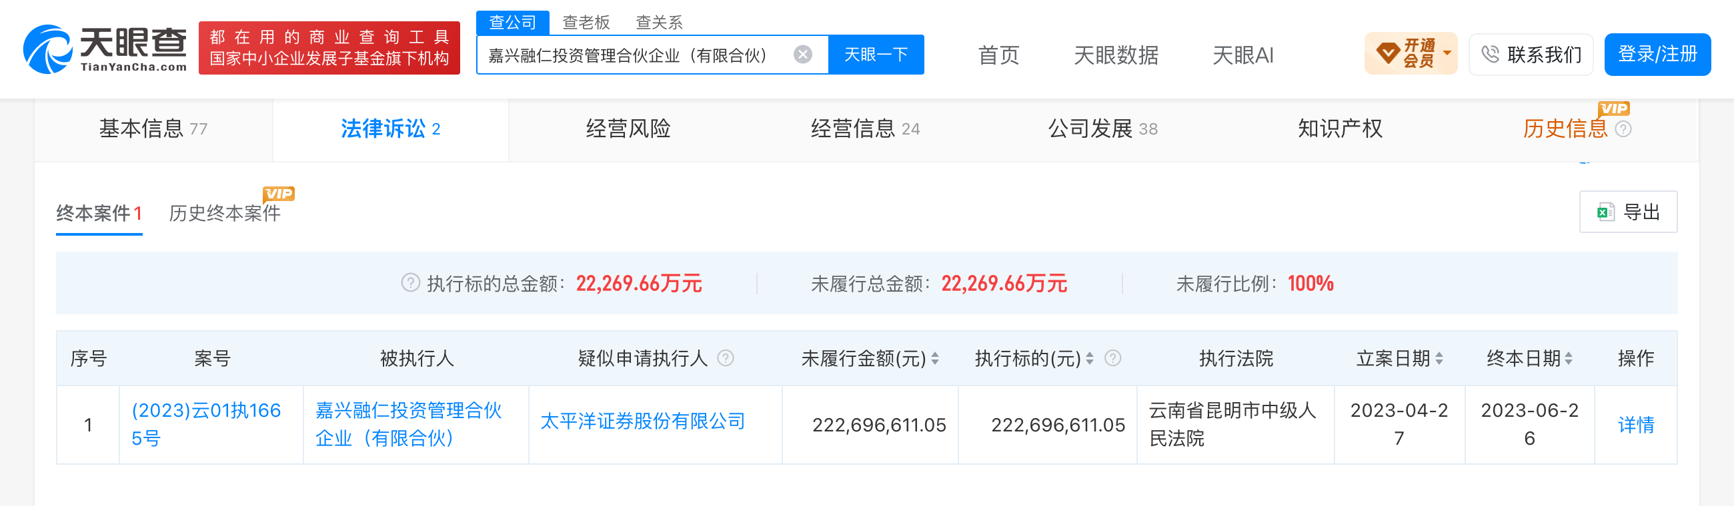
Task: Click the red slogan banner beside logo
Action: (x=329, y=48)
